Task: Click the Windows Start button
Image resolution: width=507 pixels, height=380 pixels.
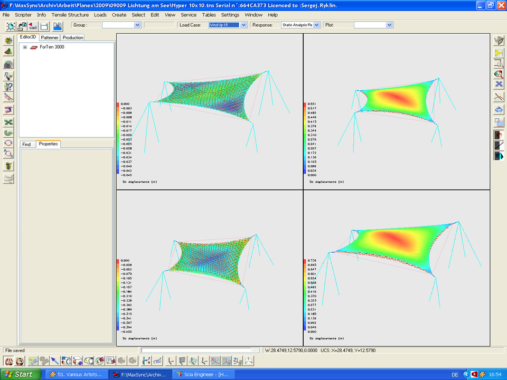Action: pos(21,374)
